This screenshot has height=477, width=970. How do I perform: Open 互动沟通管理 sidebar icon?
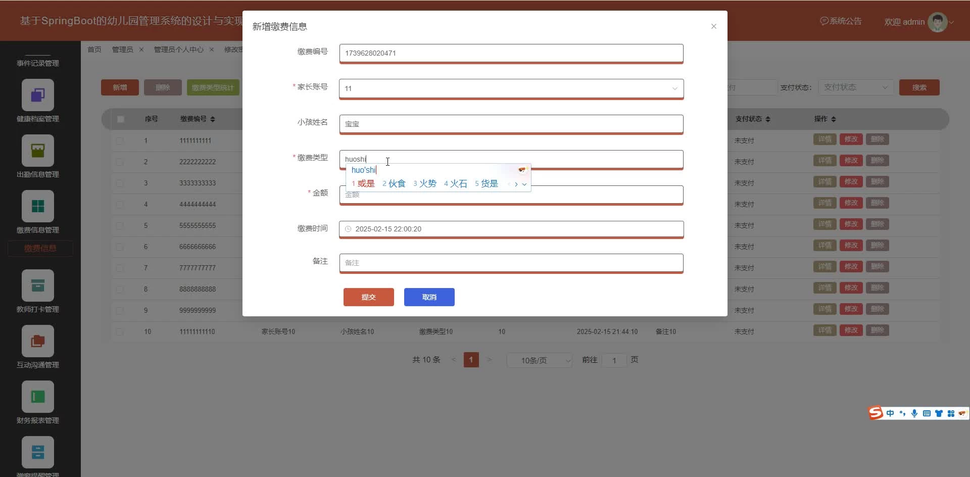point(38,341)
